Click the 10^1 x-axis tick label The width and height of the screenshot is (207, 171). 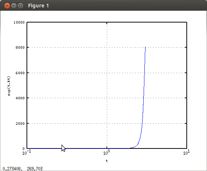coord(186,152)
